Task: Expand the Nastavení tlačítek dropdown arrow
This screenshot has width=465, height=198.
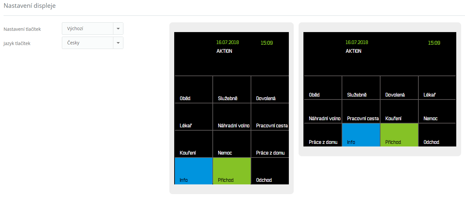Action: 118,29
